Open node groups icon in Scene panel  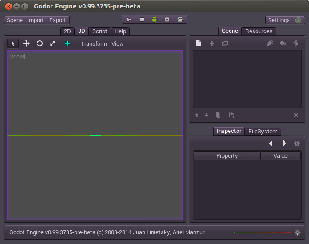[282, 43]
